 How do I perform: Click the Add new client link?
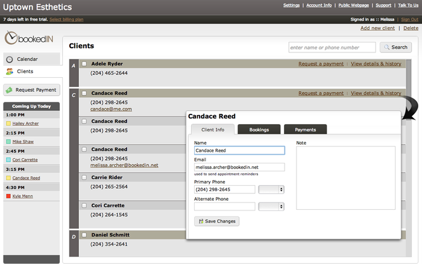click(377, 28)
